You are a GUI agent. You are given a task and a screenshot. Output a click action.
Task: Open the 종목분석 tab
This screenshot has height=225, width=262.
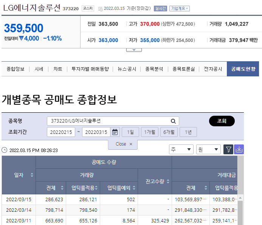[x=154, y=69]
